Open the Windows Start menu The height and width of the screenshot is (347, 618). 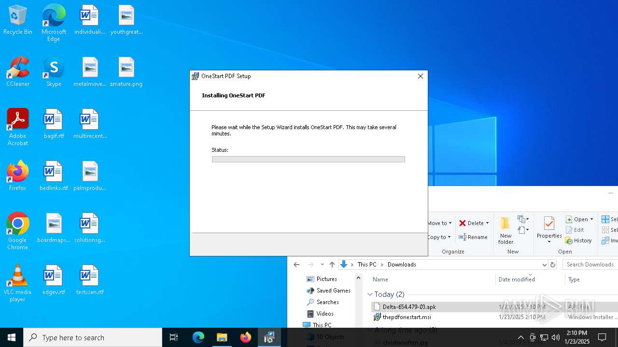coord(12,337)
